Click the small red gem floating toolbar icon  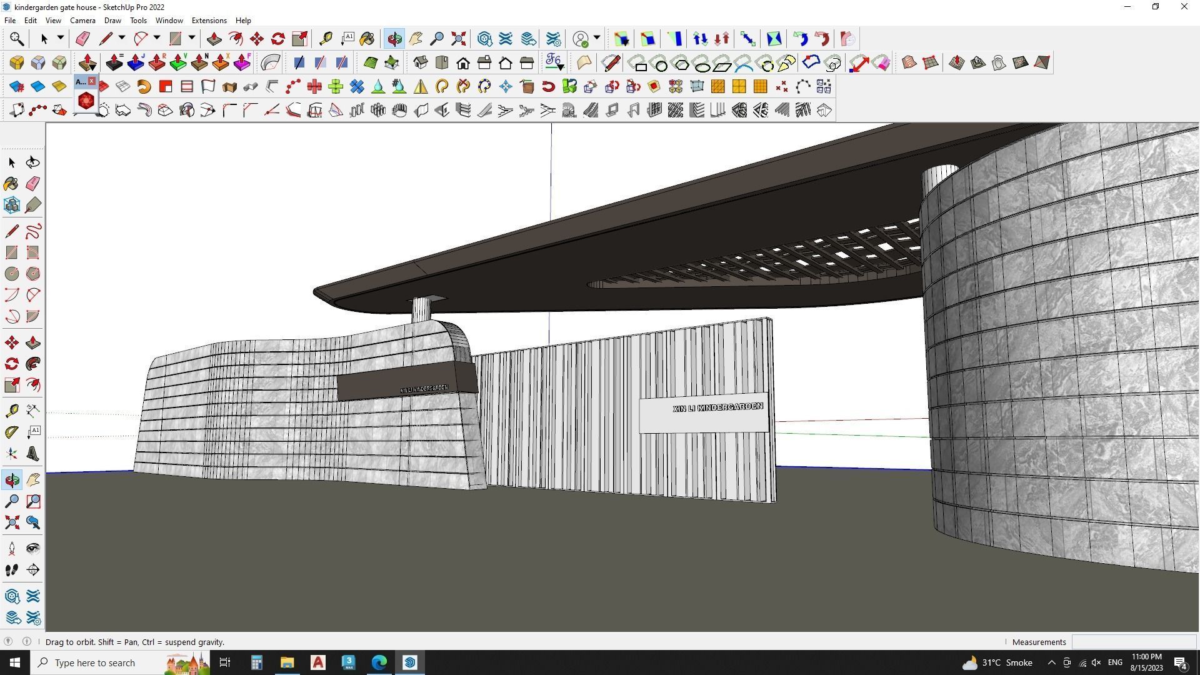click(x=86, y=101)
